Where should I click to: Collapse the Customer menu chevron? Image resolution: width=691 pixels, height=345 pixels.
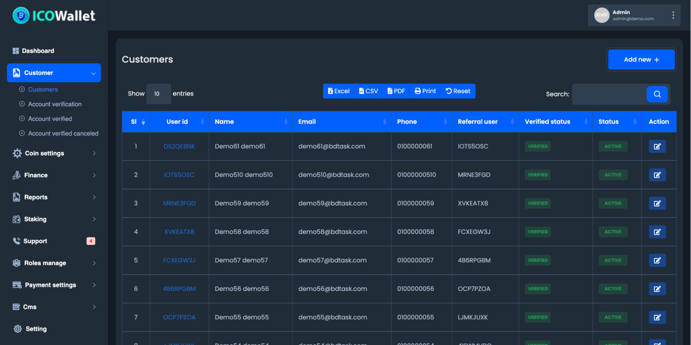(x=93, y=73)
